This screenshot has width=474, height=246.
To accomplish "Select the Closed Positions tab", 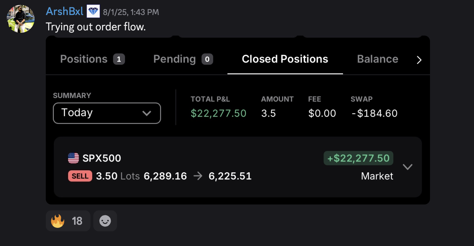I will point(285,59).
